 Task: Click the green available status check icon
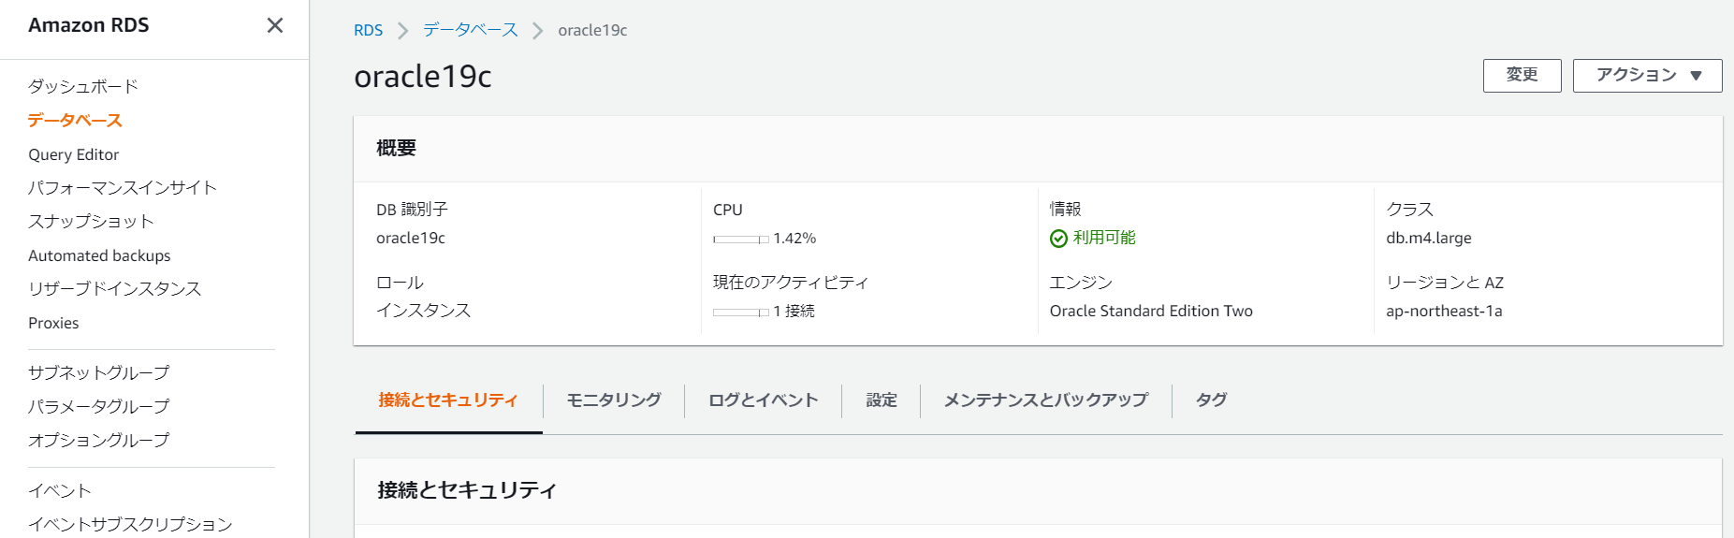pos(1058,239)
